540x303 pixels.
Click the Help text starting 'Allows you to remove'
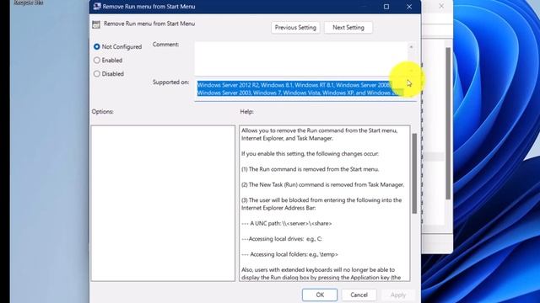click(x=319, y=135)
